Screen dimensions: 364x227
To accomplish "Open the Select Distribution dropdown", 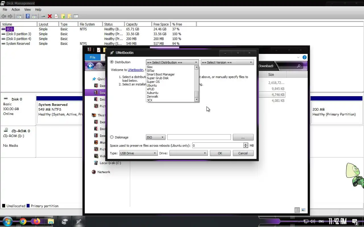I will 172,62.
